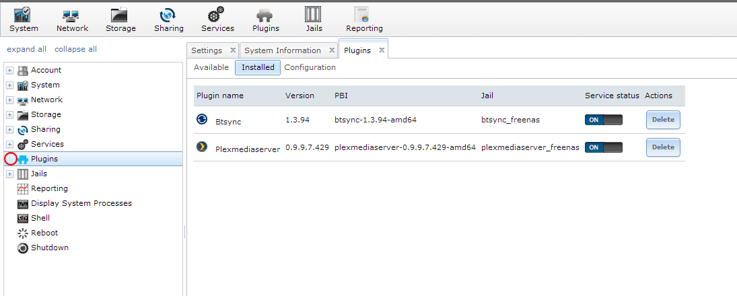This screenshot has height=296, width=737.
Task: Turn off Plexmediaserver service status switch
Action: pyautogui.click(x=604, y=147)
